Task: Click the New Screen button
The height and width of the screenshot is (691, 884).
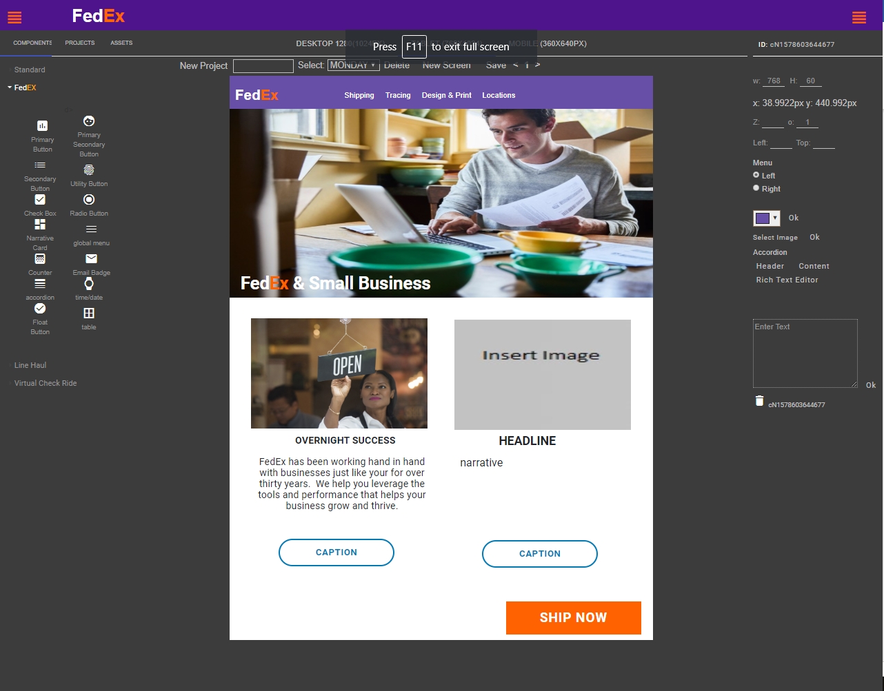Action: point(447,65)
